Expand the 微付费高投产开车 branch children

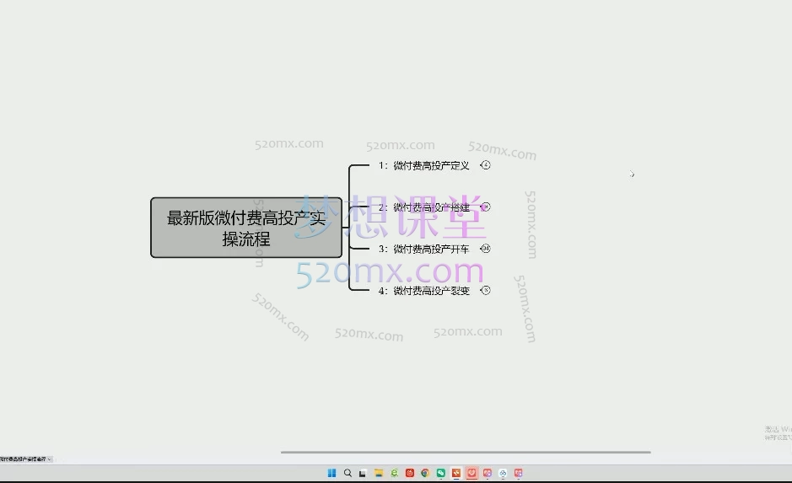485,249
